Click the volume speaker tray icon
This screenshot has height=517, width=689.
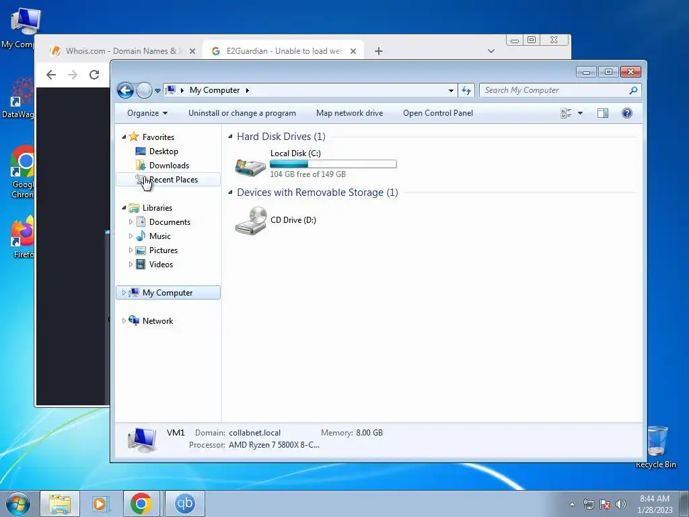(621, 504)
